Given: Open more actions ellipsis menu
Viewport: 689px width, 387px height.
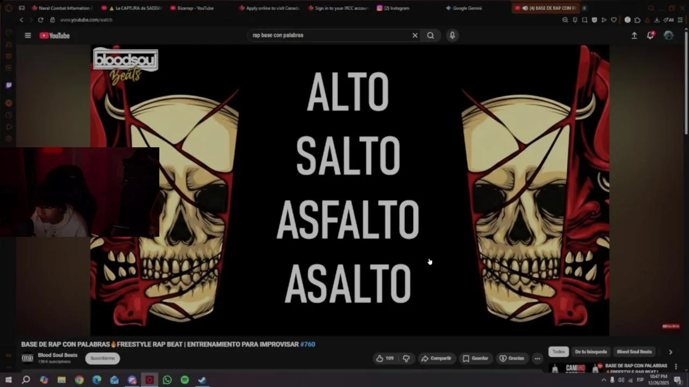Looking at the screenshot, I should point(537,359).
